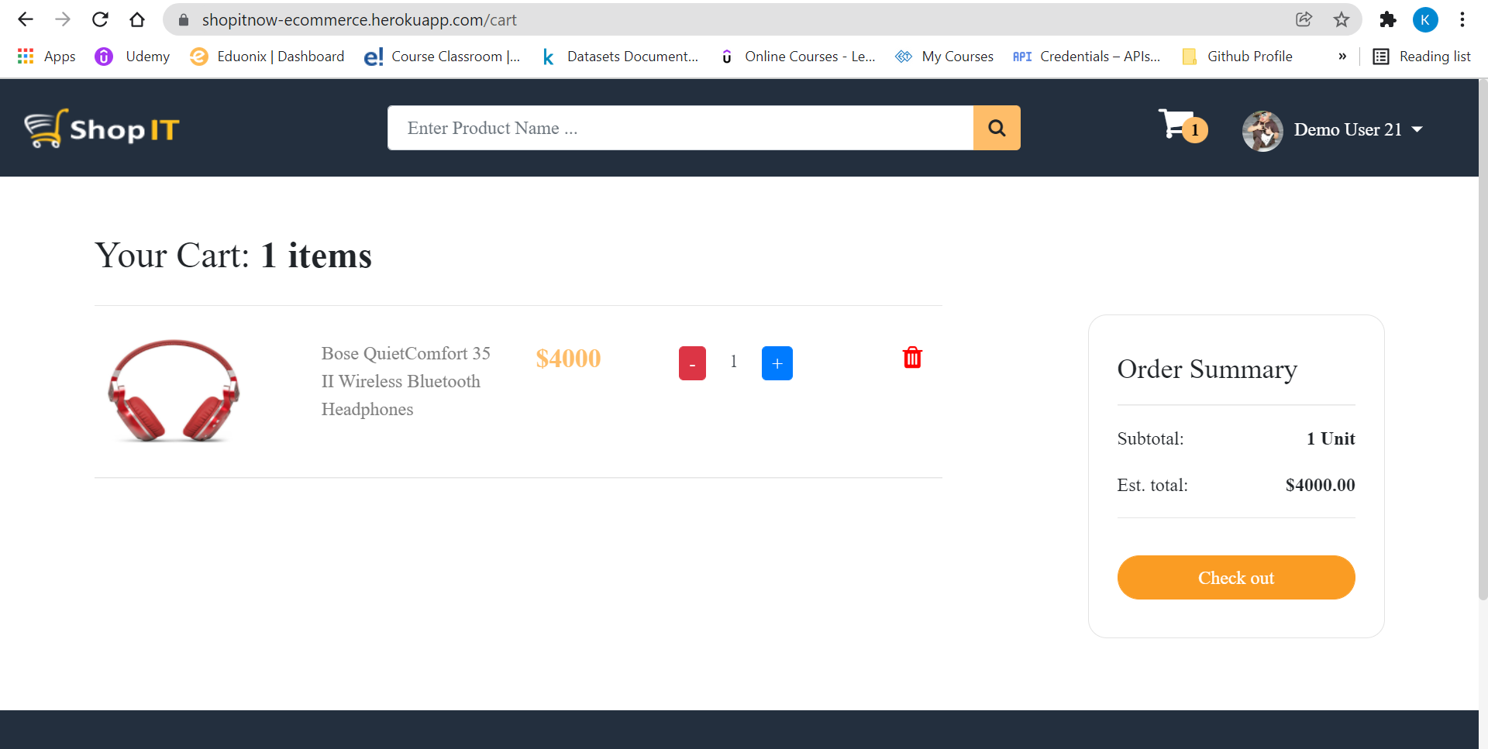Share the page using the share icon
The width and height of the screenshot is (1488, 749).
point(1304,19)
